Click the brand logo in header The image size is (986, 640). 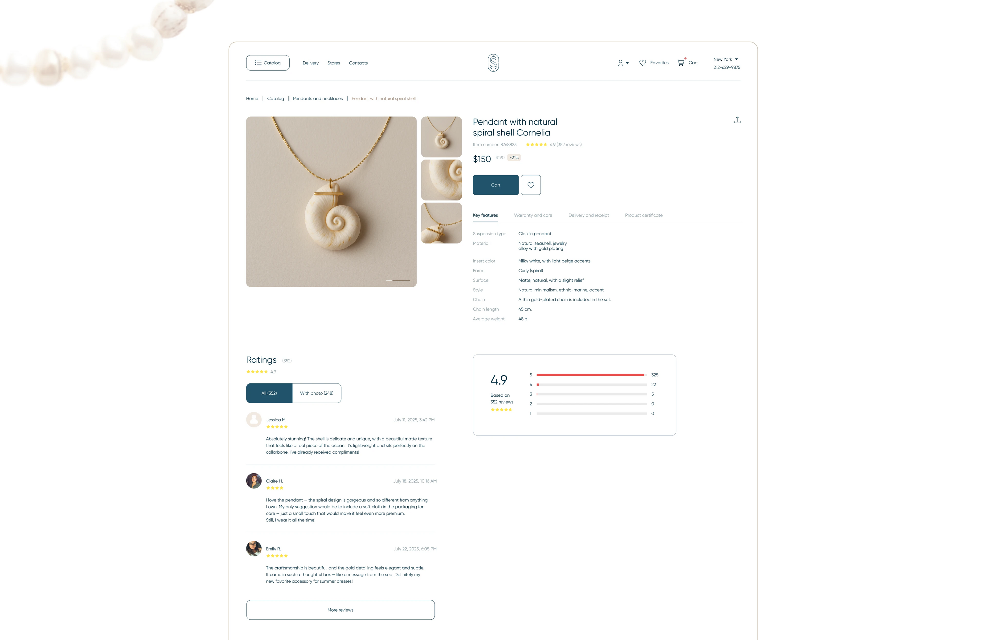coord(493,63)
